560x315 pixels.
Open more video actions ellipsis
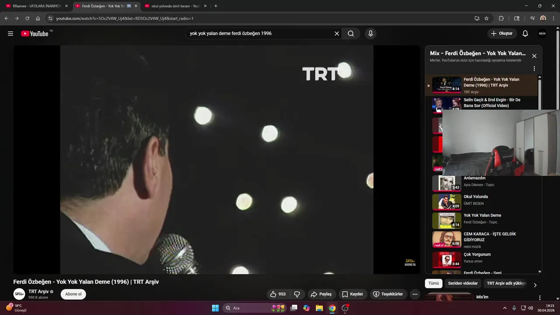pyautogui.click(x=415, y=294)
